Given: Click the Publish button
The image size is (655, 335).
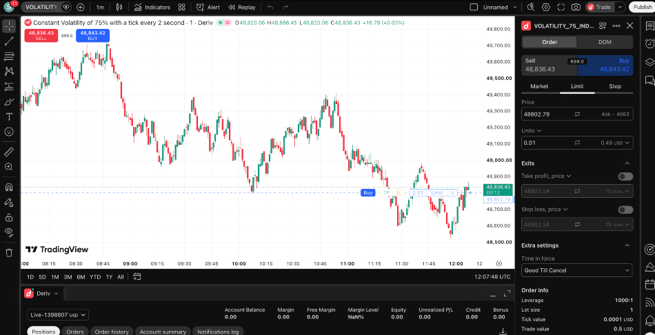Looking at the screenshot, I should (x=642, y=7).
